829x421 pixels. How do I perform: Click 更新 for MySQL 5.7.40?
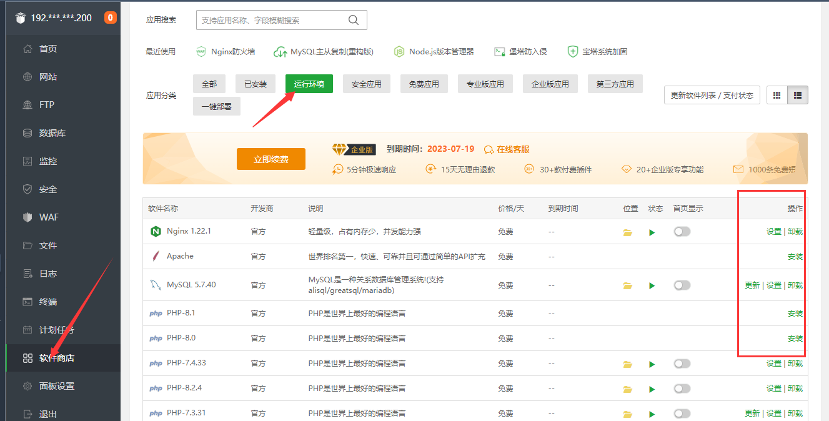pyautogui.click(x=753, y=285)
